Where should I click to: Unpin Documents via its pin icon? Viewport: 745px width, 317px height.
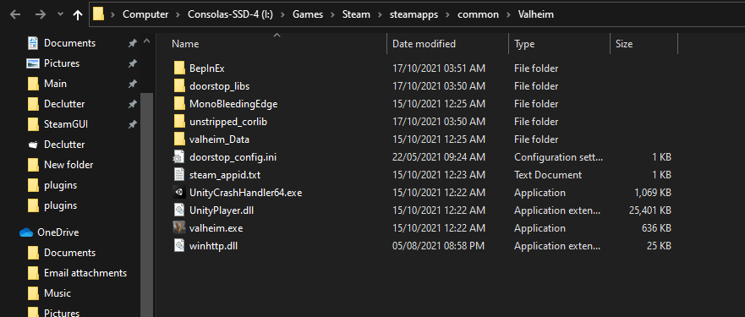(x=133, y=43)
